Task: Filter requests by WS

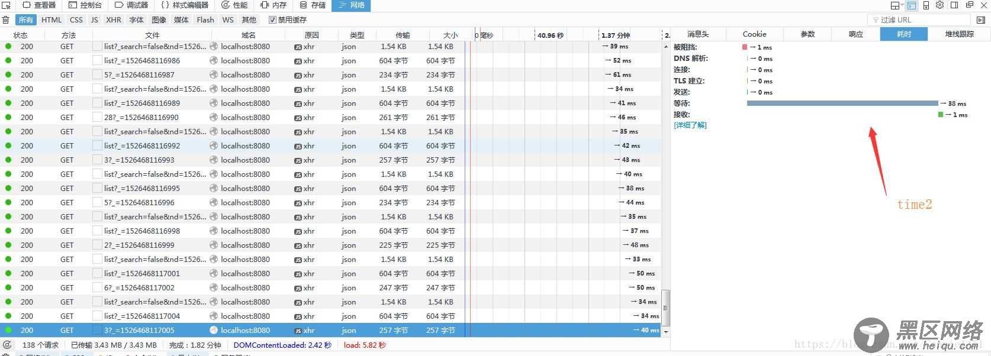Action: 228,20
